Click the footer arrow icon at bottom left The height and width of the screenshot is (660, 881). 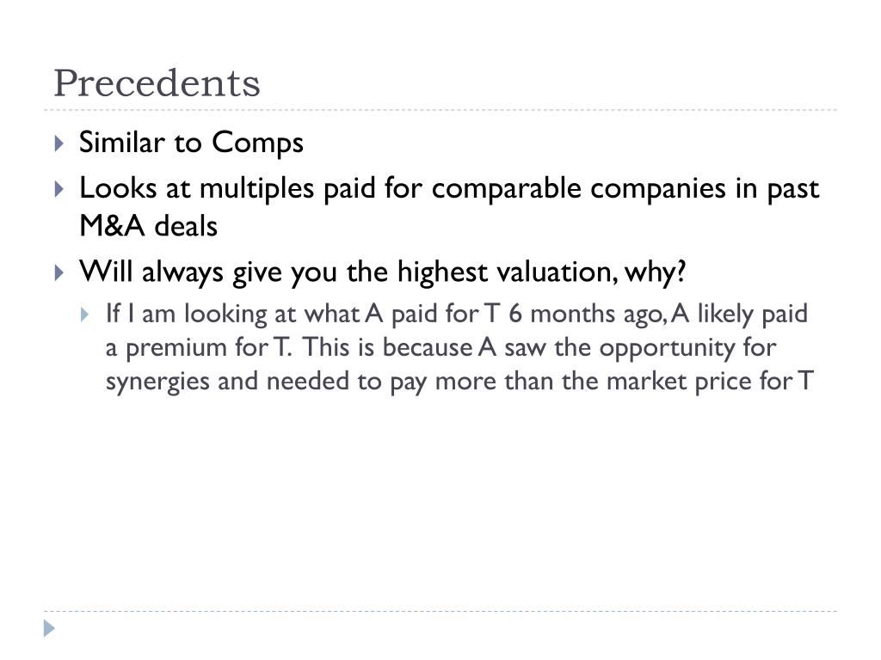[50, 628]
